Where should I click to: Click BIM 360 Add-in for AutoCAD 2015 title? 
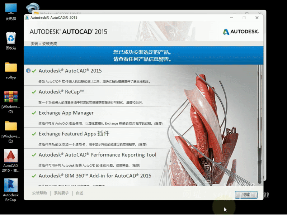pos(95,176)
